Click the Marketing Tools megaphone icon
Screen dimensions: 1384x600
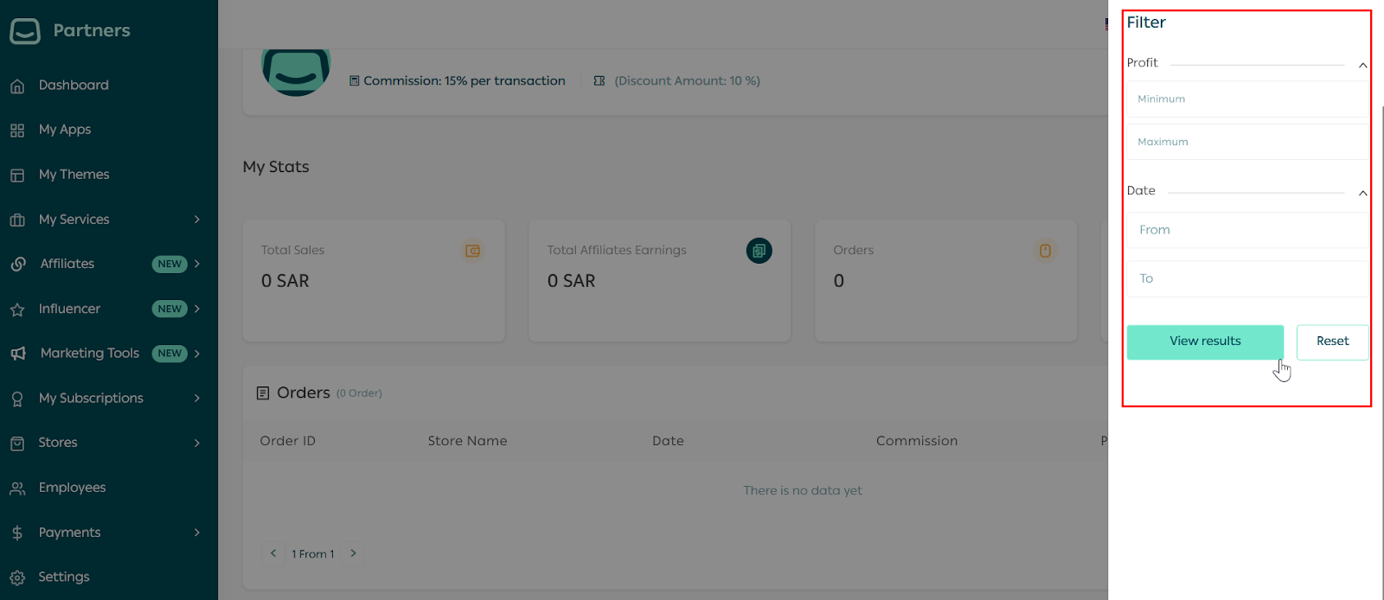[18, 354]
